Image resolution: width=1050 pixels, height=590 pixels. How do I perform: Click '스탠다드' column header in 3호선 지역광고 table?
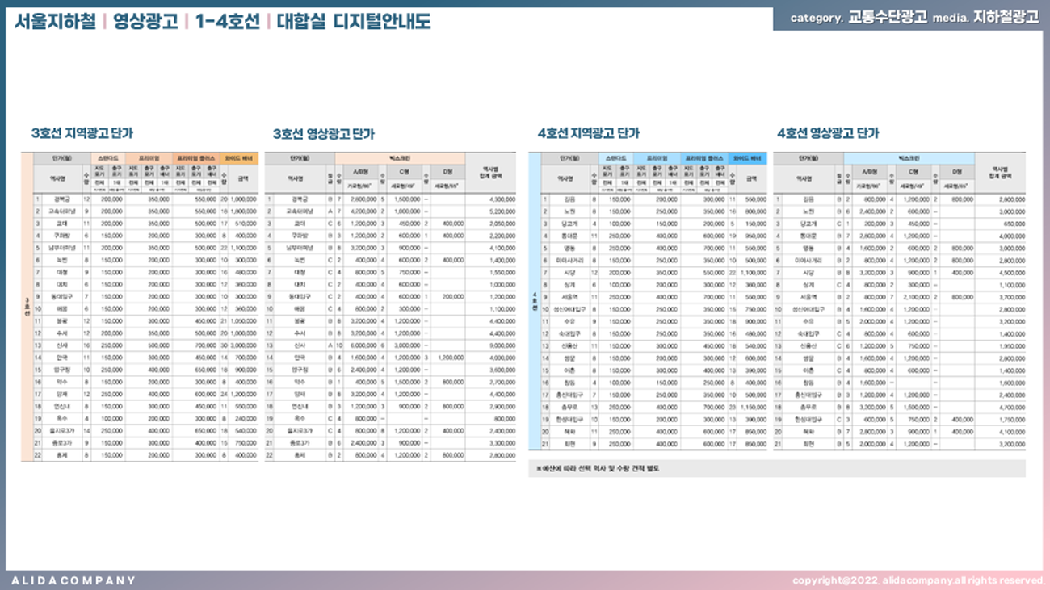pyautogui.click(x=107, y=158)
